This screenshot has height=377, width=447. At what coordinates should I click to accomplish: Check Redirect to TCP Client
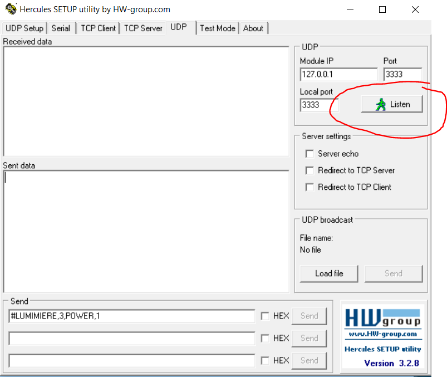click(x=310, y=187)
